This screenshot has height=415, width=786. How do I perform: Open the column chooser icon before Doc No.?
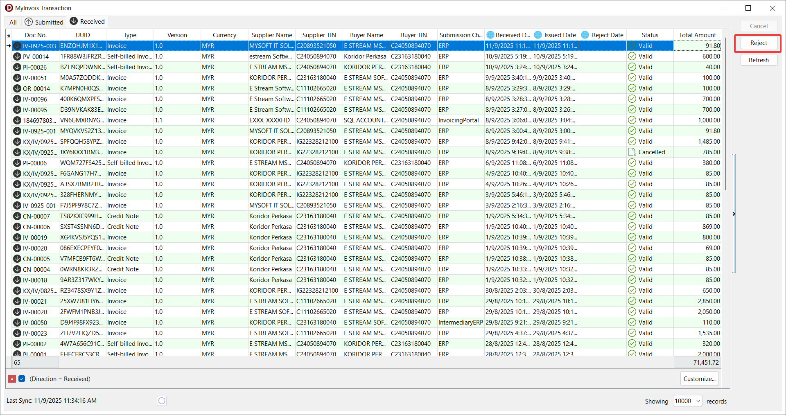[9, 35]
